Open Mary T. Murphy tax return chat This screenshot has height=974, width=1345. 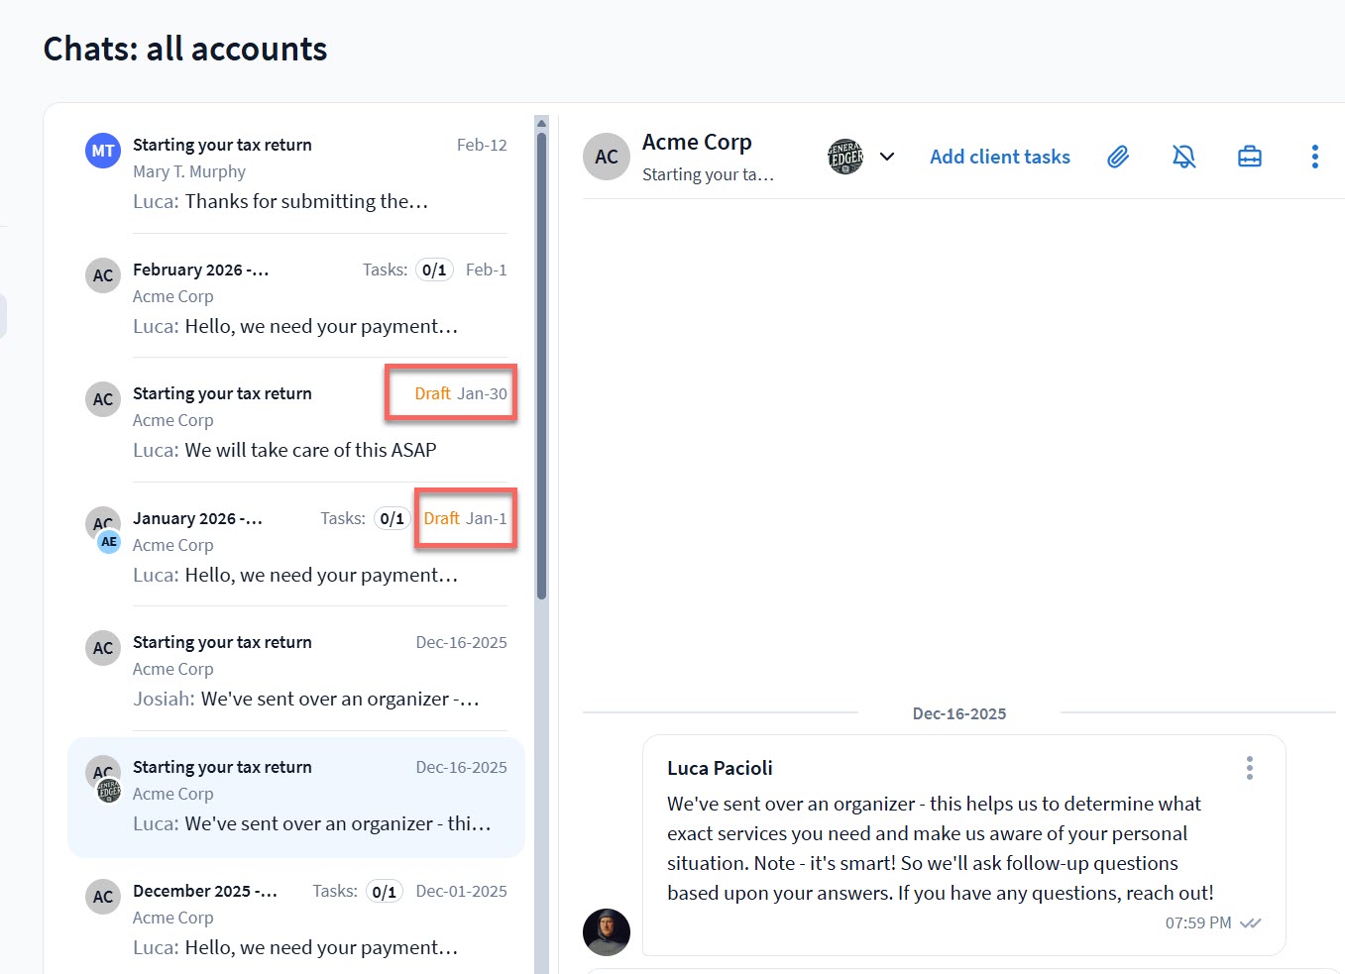(x=297, y=172)
